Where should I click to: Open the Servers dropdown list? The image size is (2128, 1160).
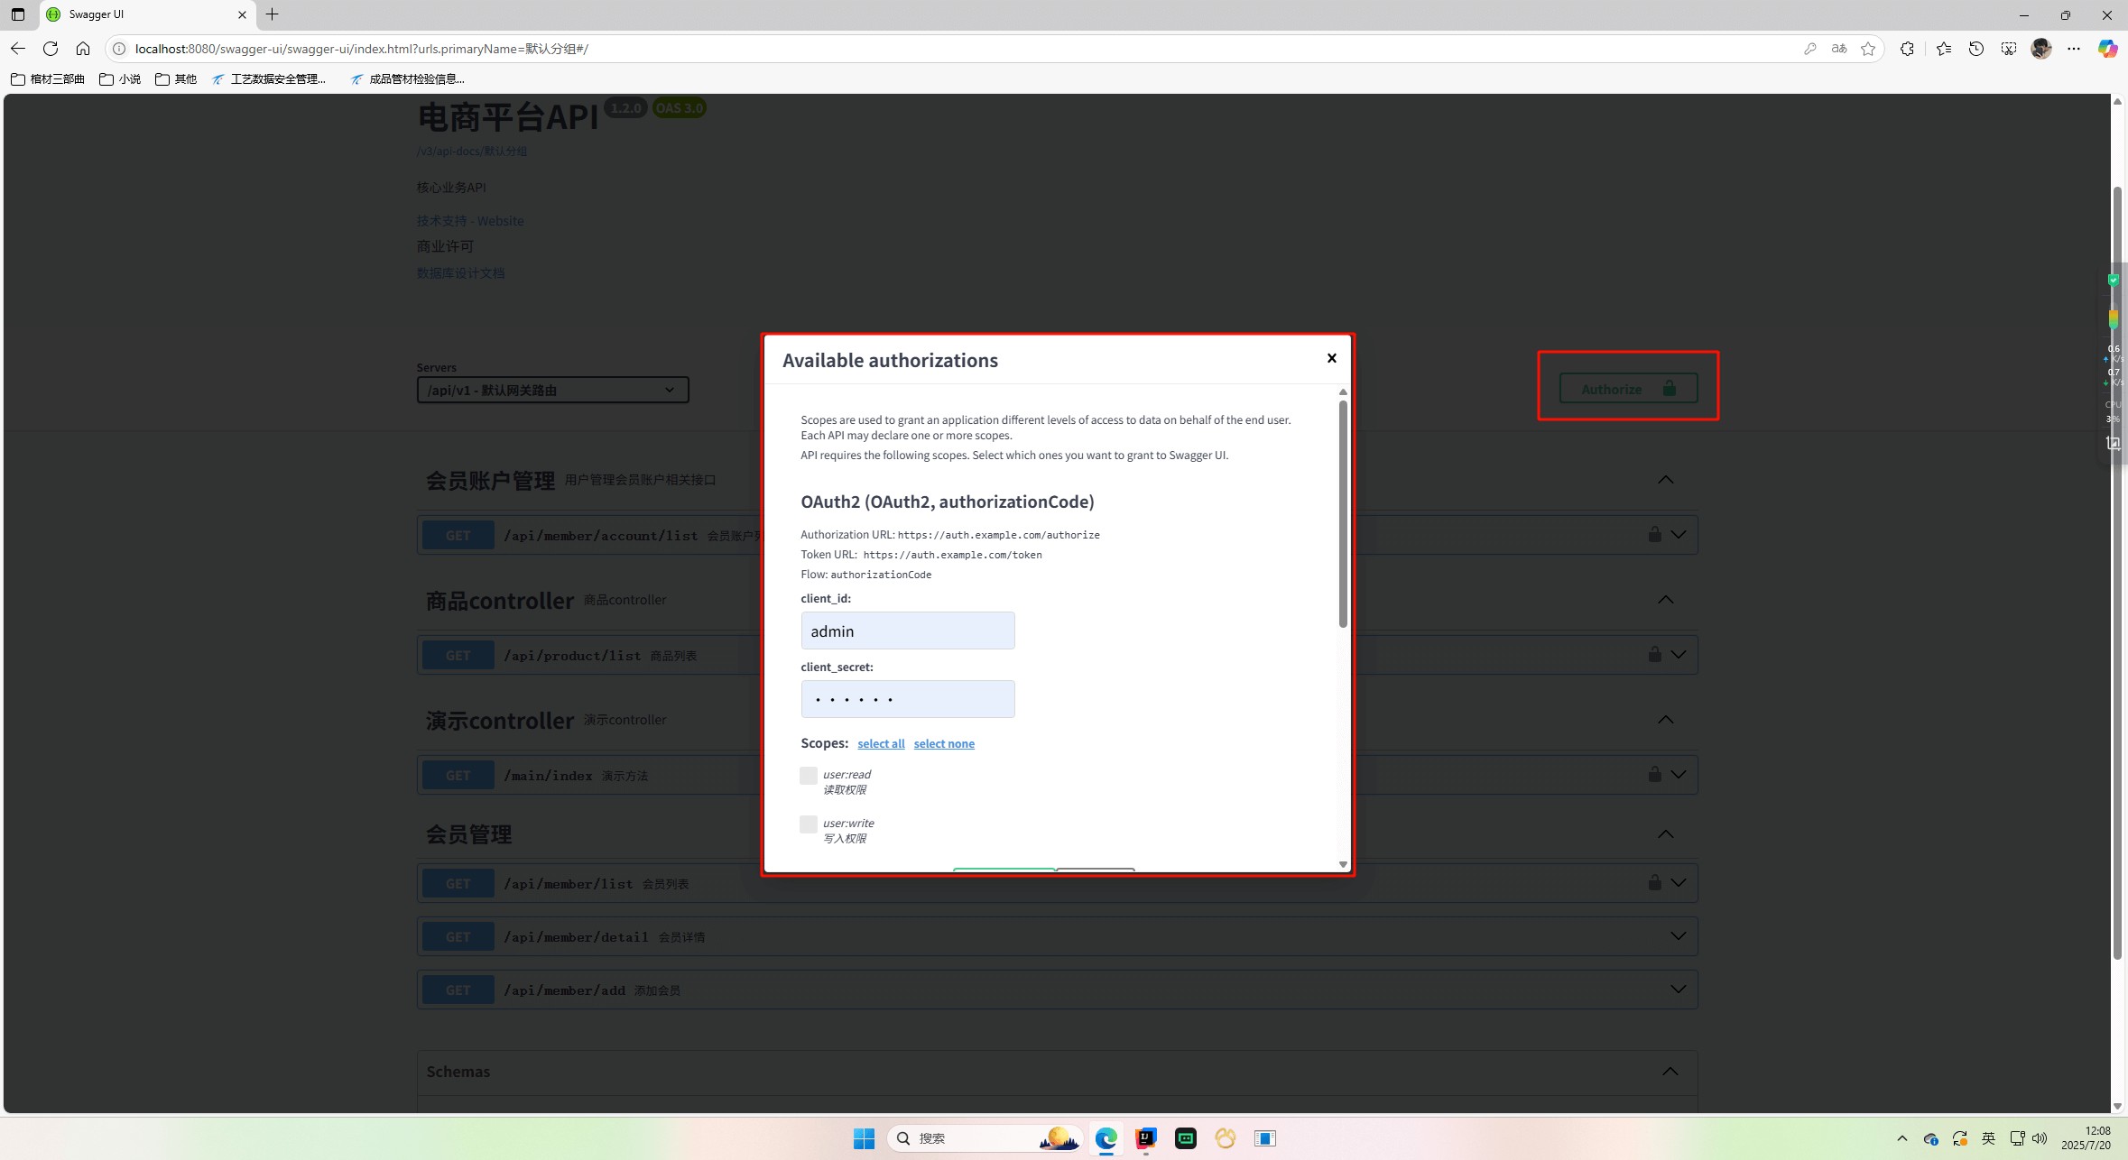point(552,390)
